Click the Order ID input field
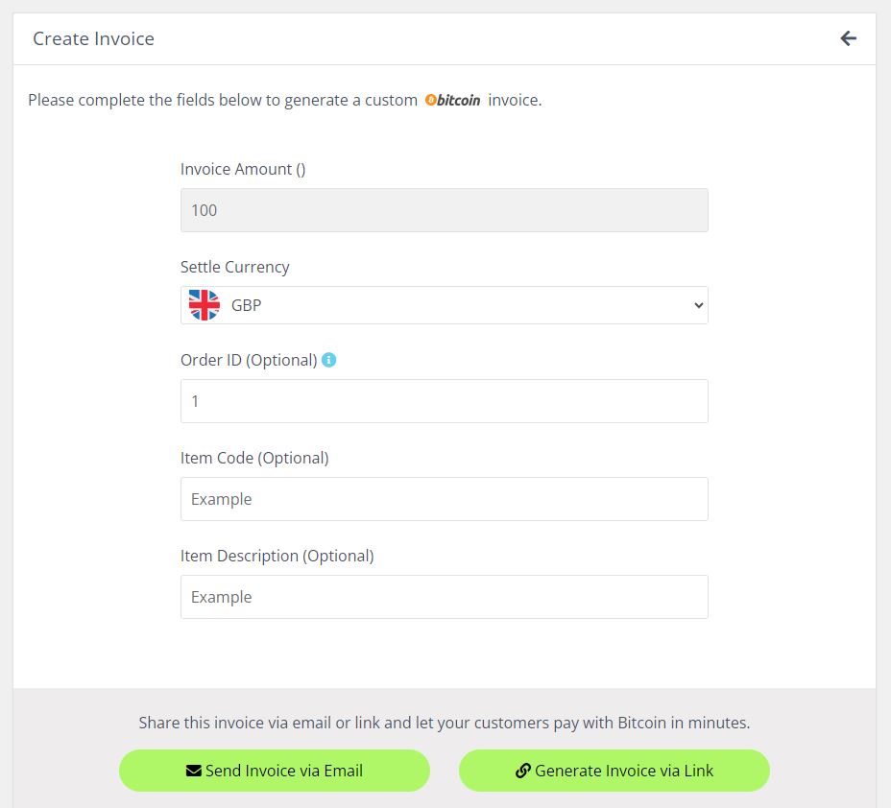 [445, 401]
